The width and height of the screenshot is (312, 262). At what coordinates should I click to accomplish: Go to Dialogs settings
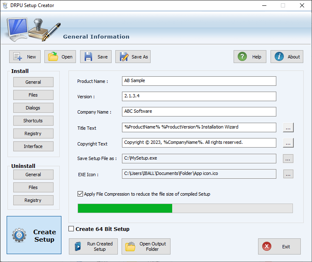pyautogui.click(x=33, y=108)
